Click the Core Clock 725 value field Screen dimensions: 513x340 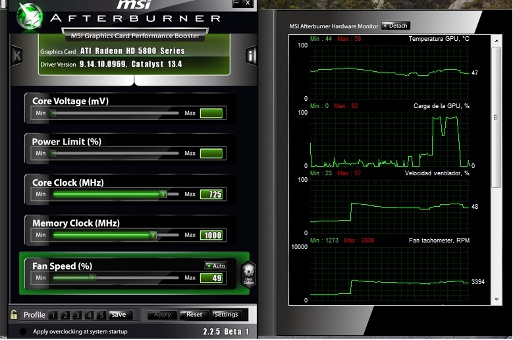[211, 194]
